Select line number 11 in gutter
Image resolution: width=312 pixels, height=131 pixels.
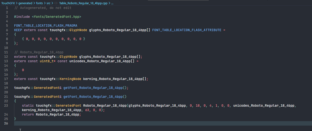coord(6,52)
